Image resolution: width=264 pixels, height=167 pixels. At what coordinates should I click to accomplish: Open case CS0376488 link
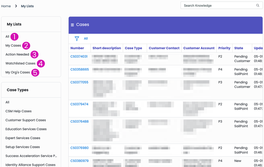(x=79, y=122)
